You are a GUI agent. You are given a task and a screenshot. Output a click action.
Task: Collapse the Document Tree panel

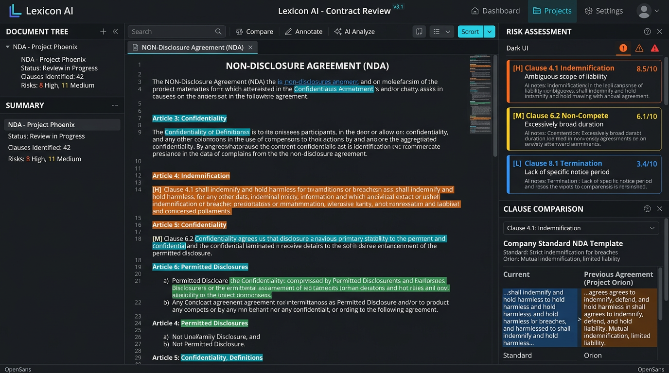115,32
